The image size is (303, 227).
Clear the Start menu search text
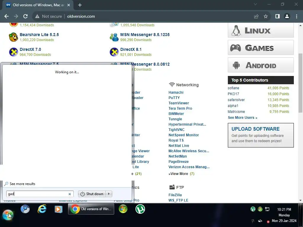click(x=70, y=194)
